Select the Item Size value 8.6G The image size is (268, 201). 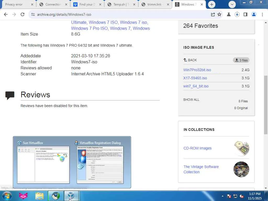point(76,34)
